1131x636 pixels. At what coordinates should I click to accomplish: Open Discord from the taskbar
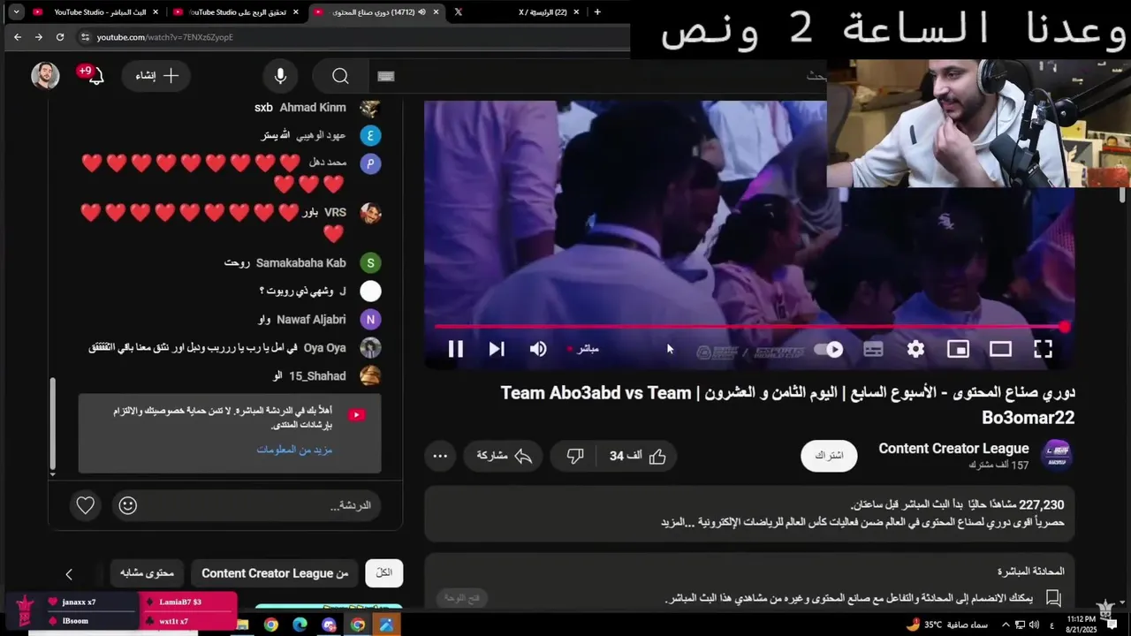329,625
